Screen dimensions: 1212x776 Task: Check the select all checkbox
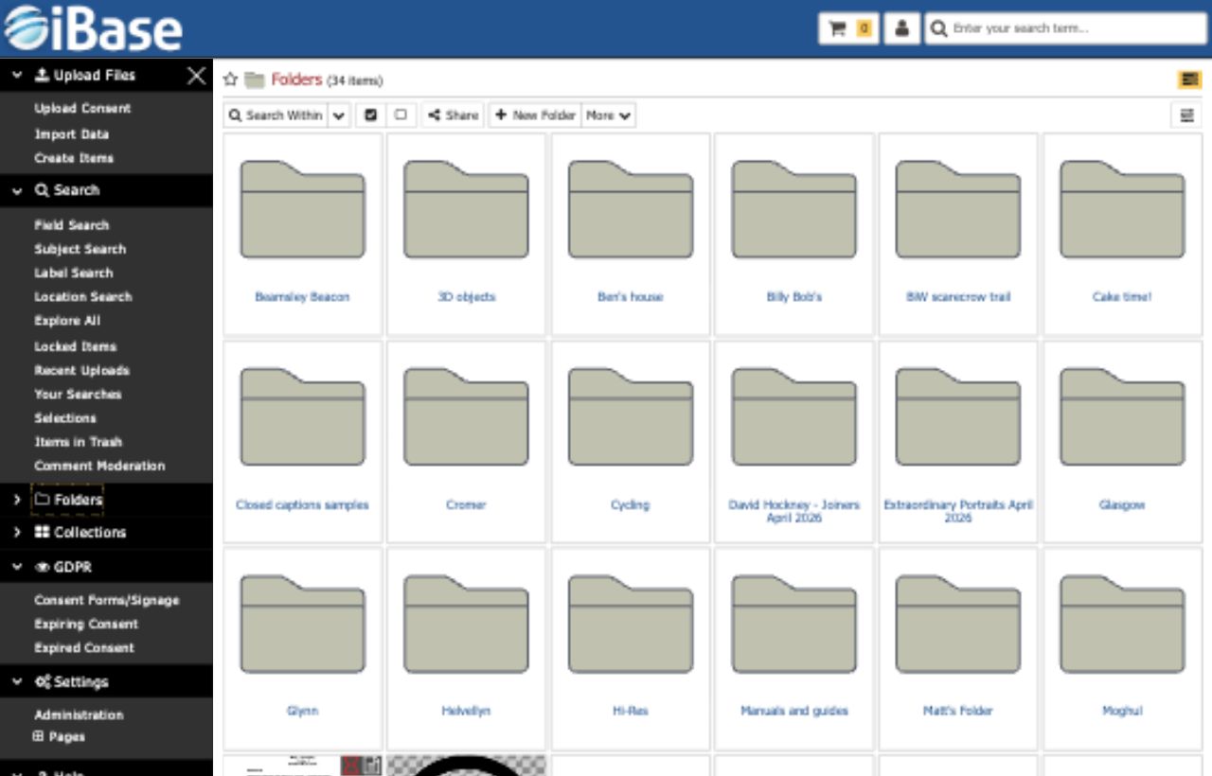tap(370, 115)
